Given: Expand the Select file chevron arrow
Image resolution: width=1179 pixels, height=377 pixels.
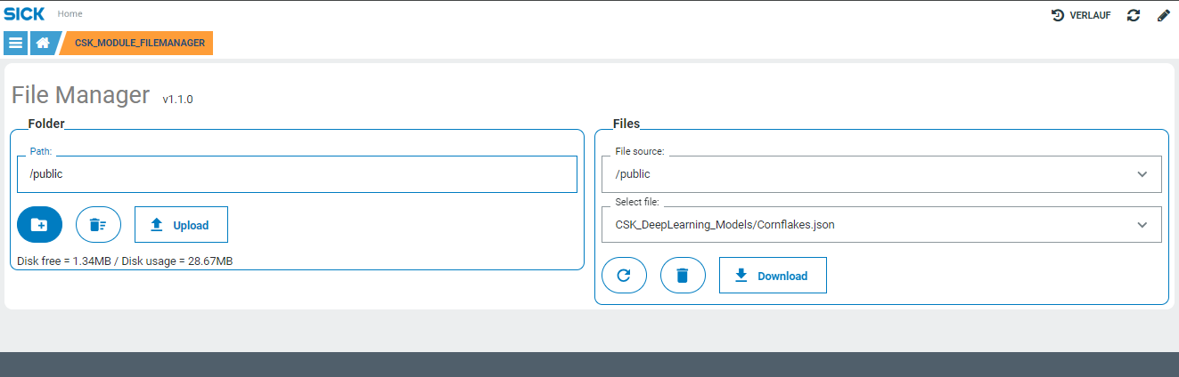Looking at the screenshot, I should 1142,225.
